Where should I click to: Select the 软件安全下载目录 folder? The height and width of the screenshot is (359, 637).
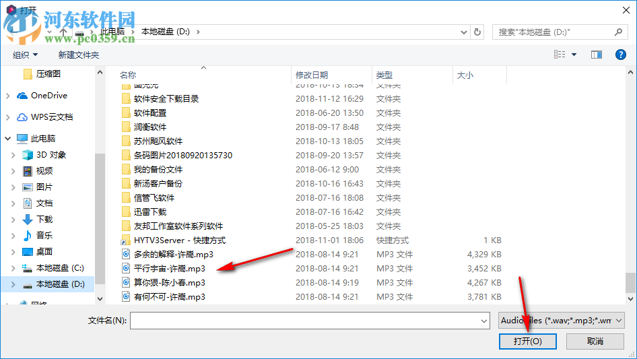[x=166, y=99]
